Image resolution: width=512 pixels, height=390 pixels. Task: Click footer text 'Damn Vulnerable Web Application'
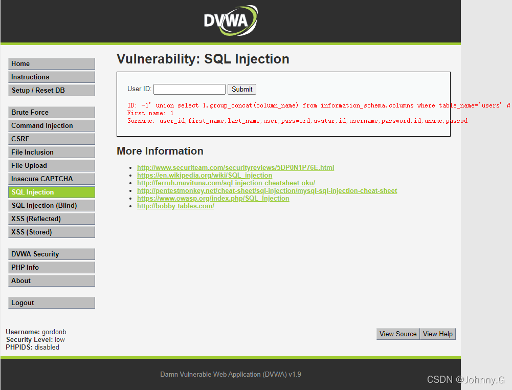(231, 374)
